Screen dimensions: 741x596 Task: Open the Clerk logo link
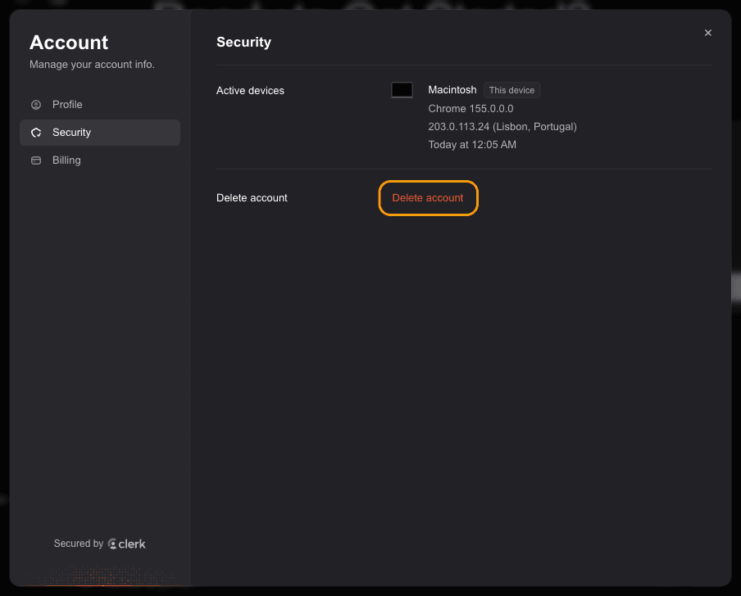pyautogui.click(x=127, y=544)
